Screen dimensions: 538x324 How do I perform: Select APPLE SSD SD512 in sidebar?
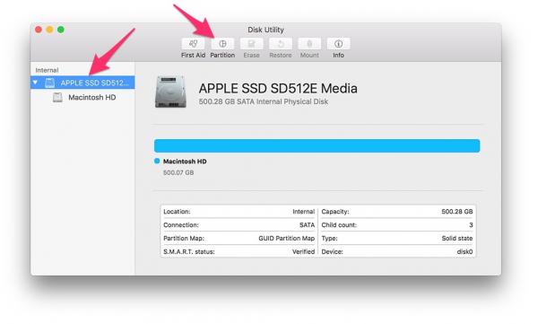click(82, 83)
